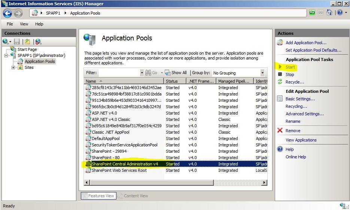Select SharePoint - 29894 pool row
The height and width of the screenshot is (210, 350).
[x=176, y=151]
